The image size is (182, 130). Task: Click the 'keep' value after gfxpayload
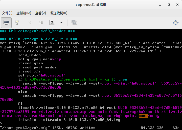(57, 59)
